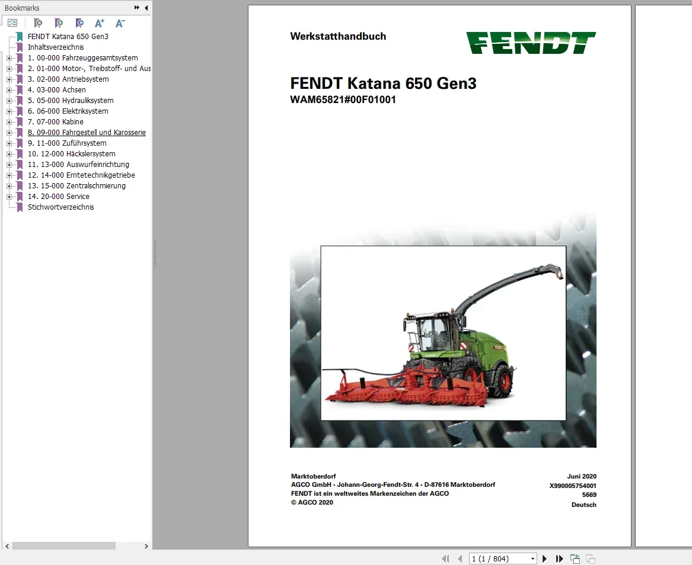Click the serial text WAM65821#00F01001
Image resolution: width=692 pixels, height=565 pixels.
pyautogui.click(x=343, y=99)
